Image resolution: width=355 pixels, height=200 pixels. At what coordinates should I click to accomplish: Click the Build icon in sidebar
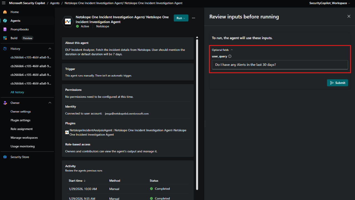tap(5, 38)
